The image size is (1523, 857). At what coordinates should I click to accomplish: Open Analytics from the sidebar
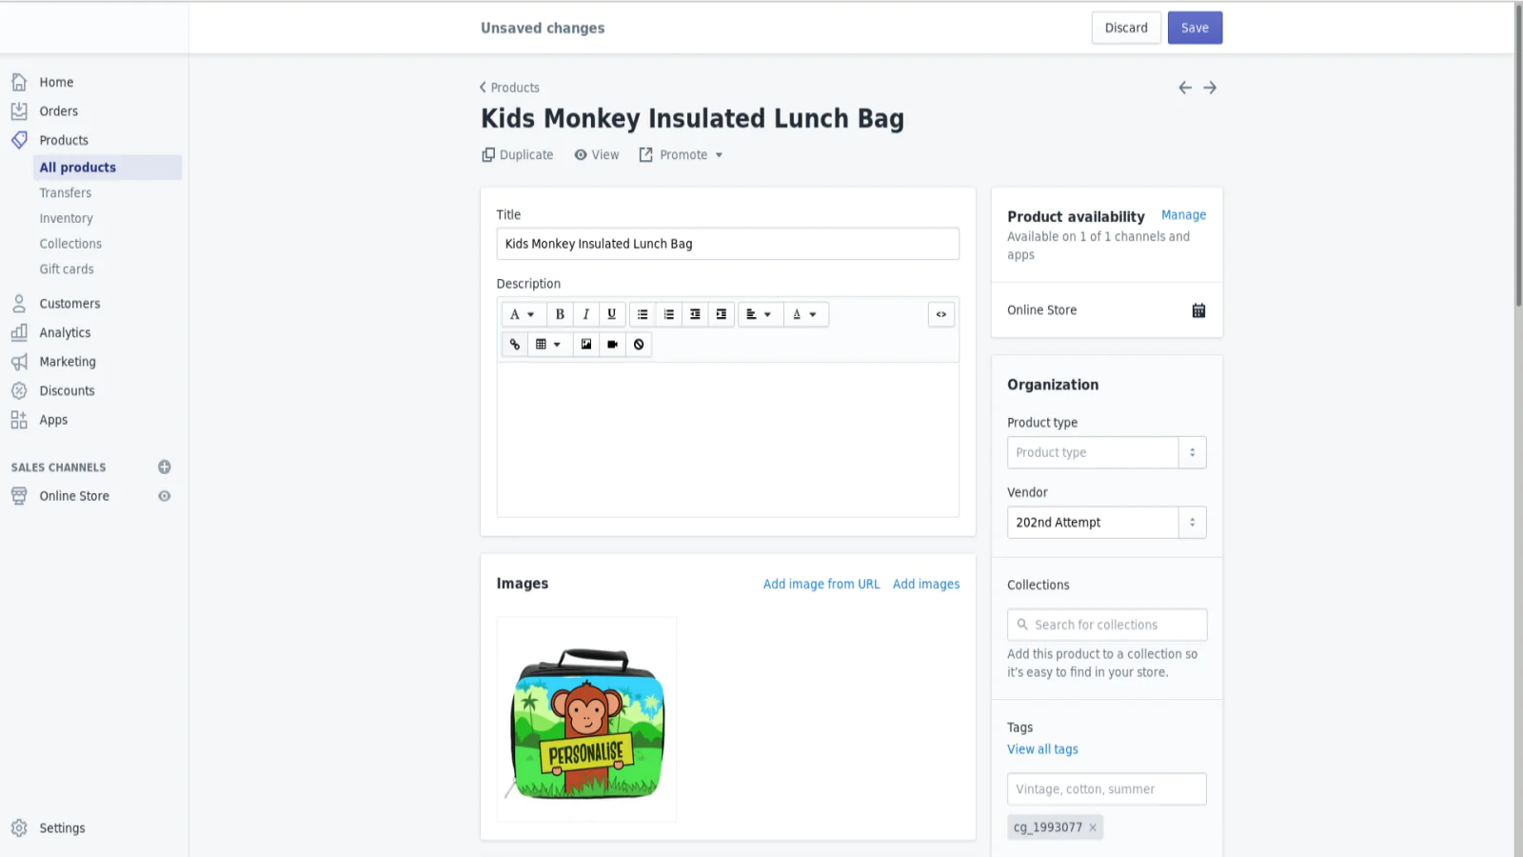(x=65, y=332)
